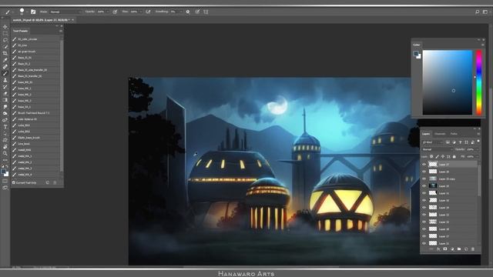Open Flow value dropdown arrow
493x277 pixels.
pyautogui.click(x=140, y=12)
